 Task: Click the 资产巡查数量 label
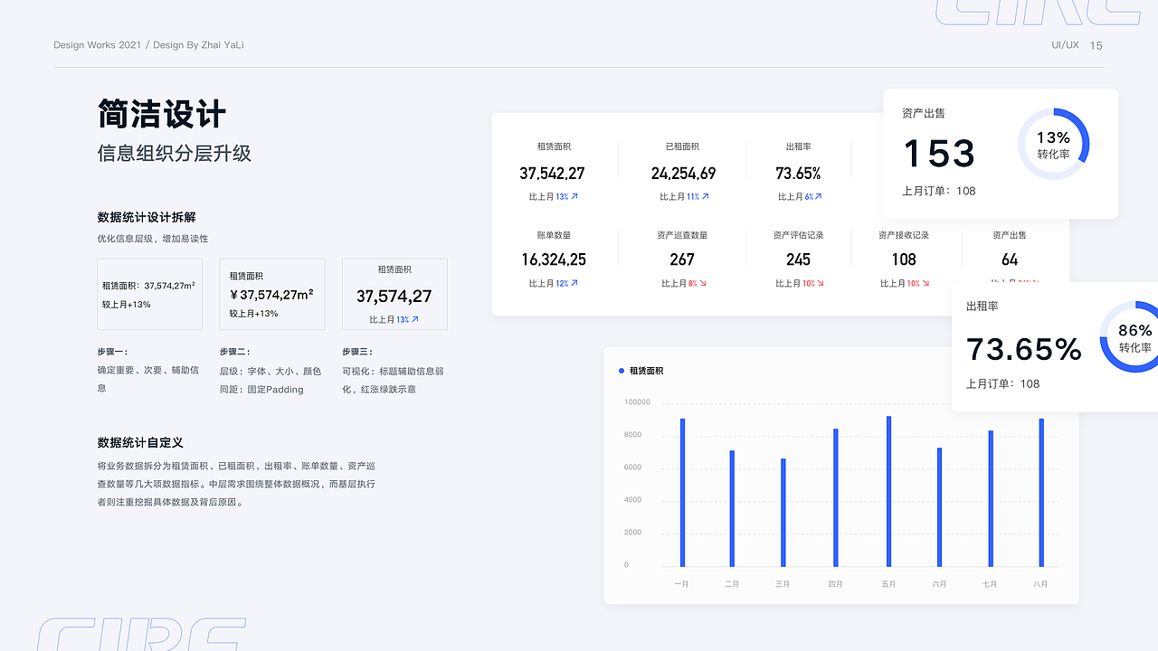click(x=682, y=235)
